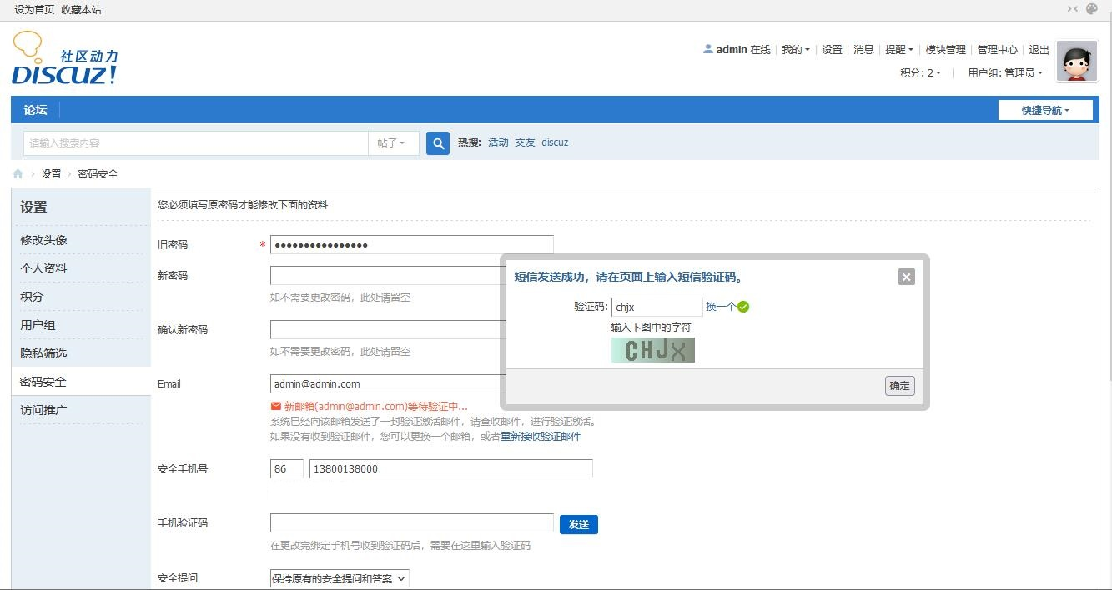Click the blue search magnifier button
The width and height of the screenshot is (1112, 590).
(438, 143)
